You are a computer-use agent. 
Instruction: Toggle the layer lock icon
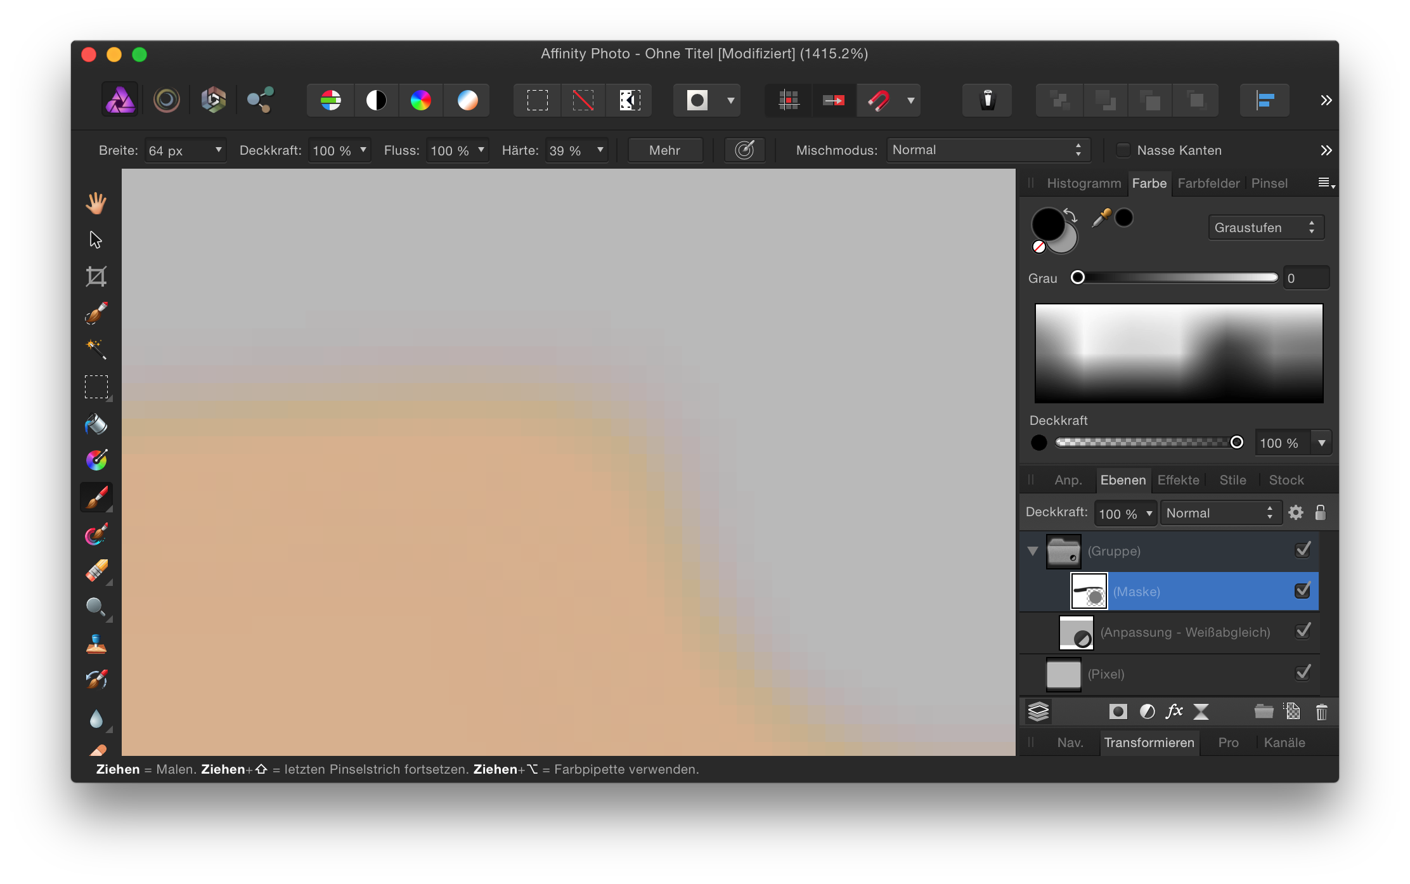pos(1321,512)
